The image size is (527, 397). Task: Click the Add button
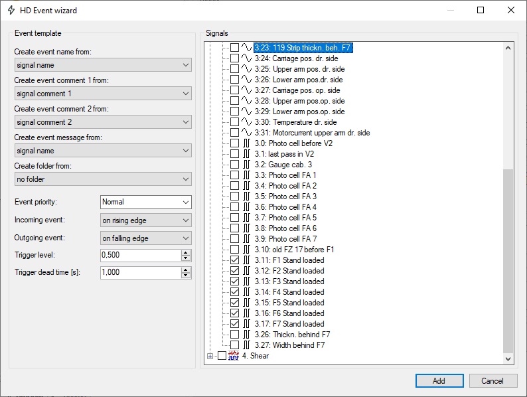pos(439,381)
